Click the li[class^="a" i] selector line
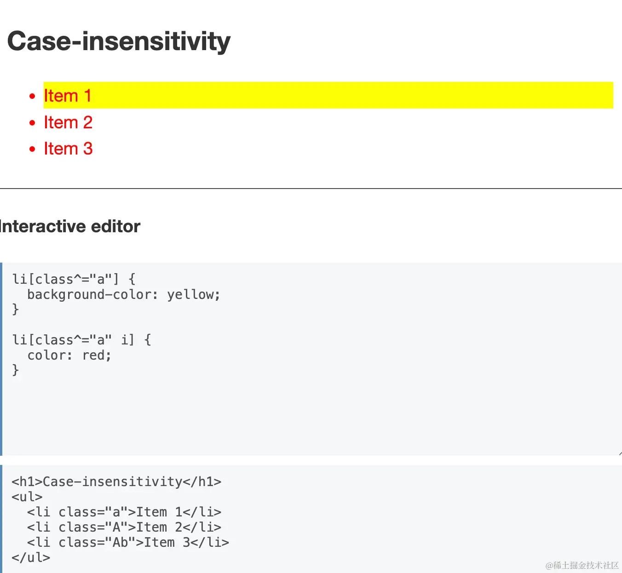 [81, 340]
